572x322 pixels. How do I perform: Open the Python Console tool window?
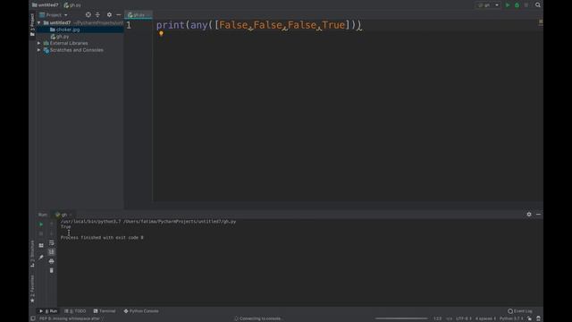141,311
